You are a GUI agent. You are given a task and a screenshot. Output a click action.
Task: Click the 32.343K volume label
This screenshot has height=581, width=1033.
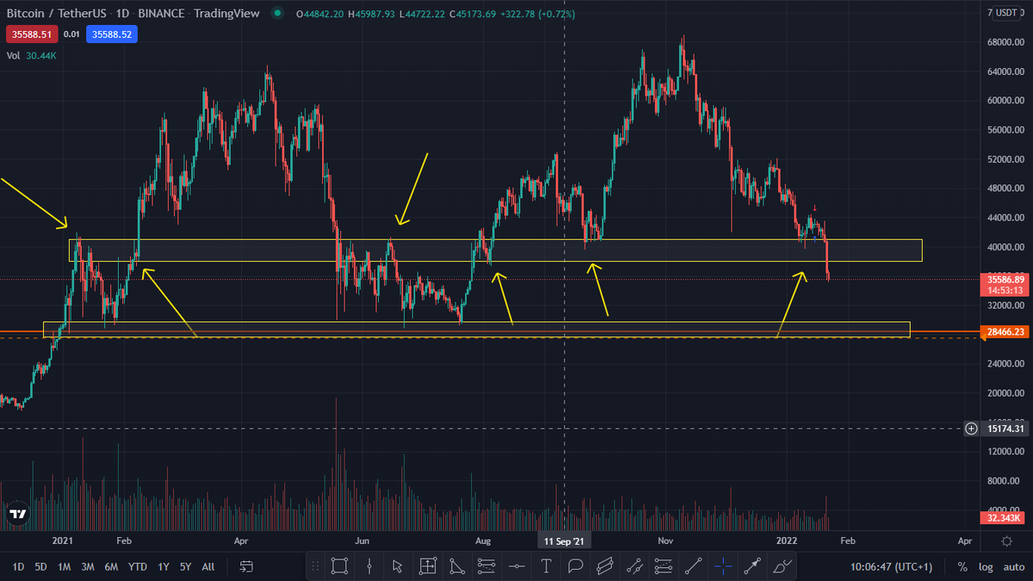coord(1005,517)
